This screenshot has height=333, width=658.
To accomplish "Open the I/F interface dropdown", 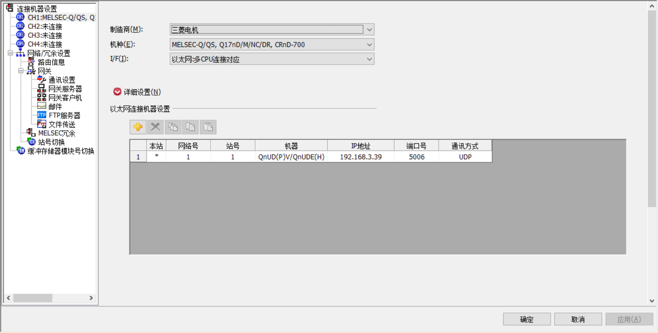I will pyautogui.click(x=369, y=59).
